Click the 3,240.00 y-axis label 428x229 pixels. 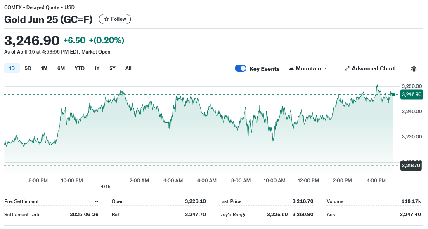412,111
